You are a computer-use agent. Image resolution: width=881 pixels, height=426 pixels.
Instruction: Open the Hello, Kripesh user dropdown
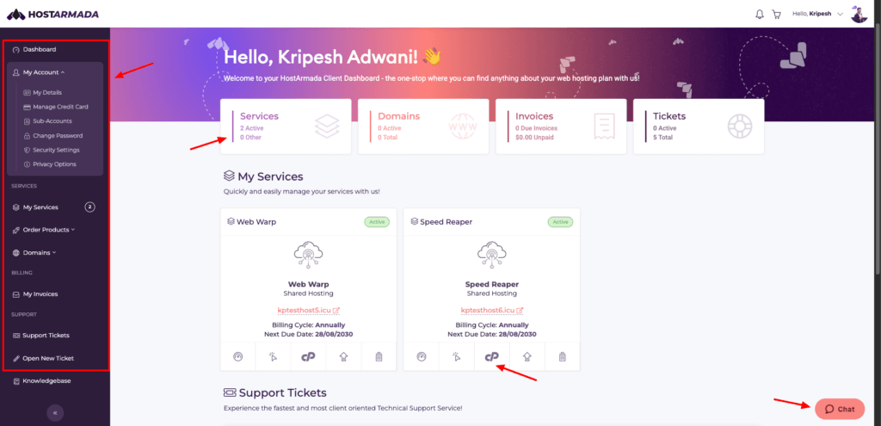pos(817,14)
